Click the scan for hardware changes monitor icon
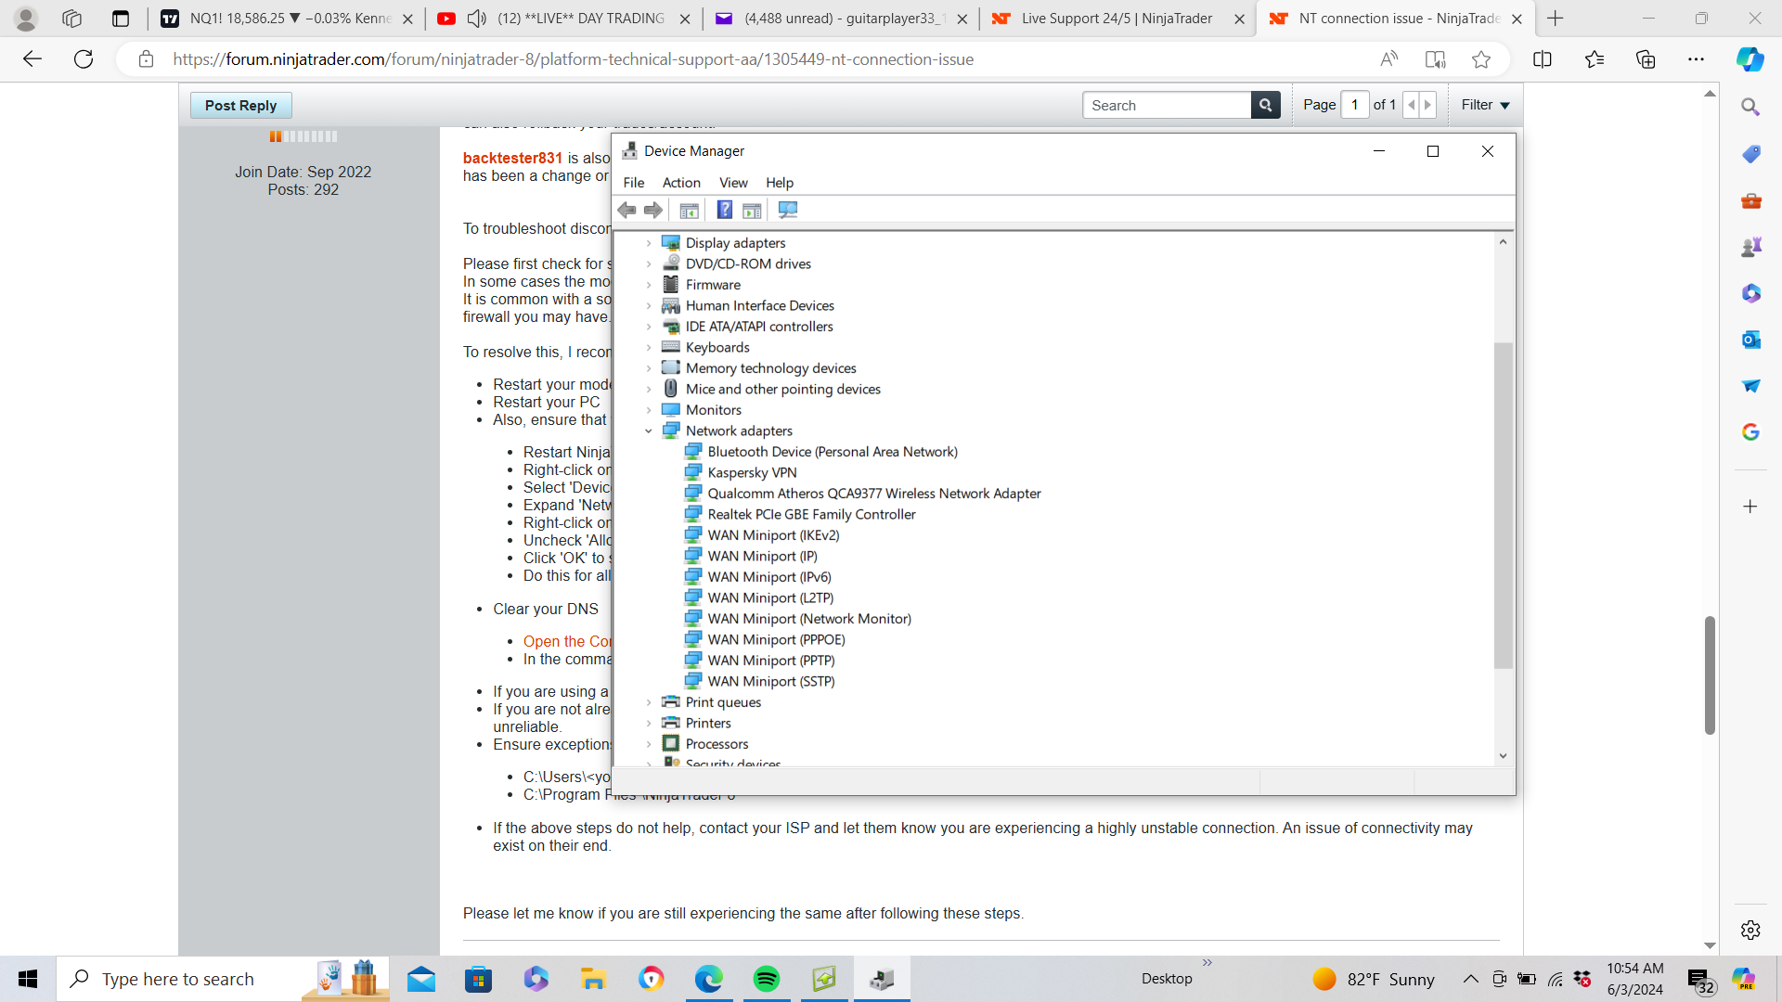The image size is (1782, 1002). pos(788,211)
